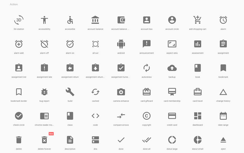Image resolution: width=244 pixels, height=153 pixels.
Task: Open the card giftcard icon
Action: 146,92
